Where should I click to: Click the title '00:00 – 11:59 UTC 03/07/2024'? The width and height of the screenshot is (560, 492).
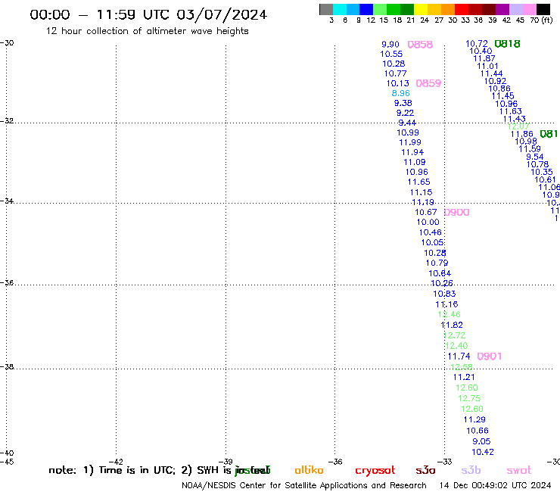[148, 14]
